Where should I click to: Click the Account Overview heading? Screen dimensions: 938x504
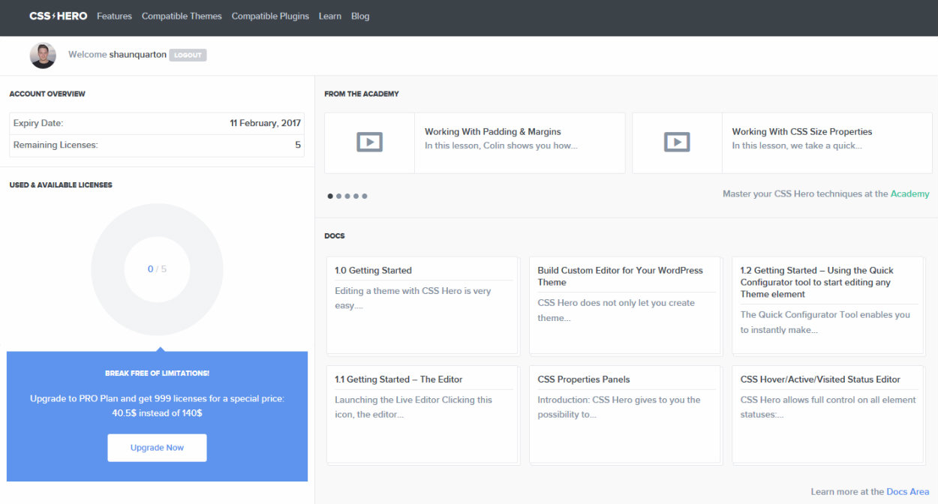47,94
